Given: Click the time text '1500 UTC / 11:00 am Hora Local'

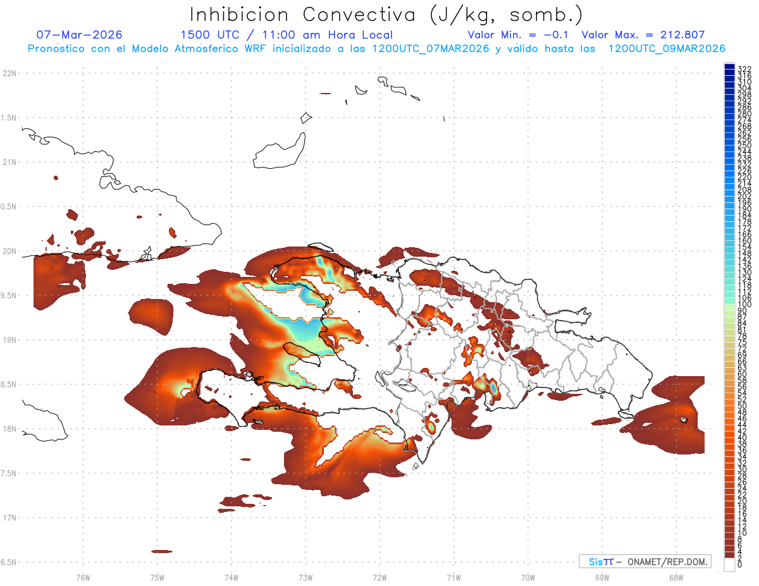Looking at the screenshot, I should coord(287,35).
